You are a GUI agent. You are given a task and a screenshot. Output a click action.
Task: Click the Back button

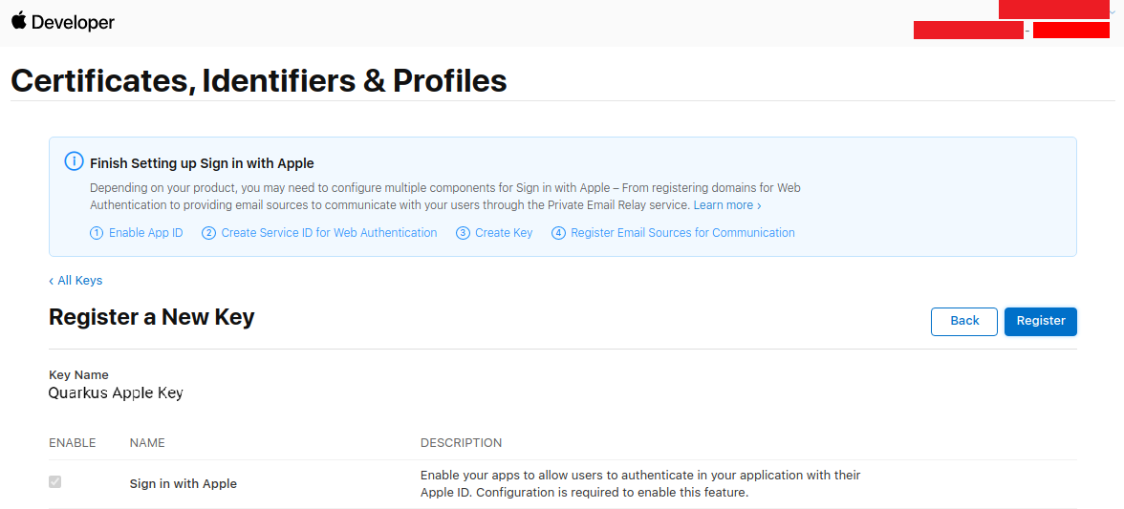pos(964,322)
